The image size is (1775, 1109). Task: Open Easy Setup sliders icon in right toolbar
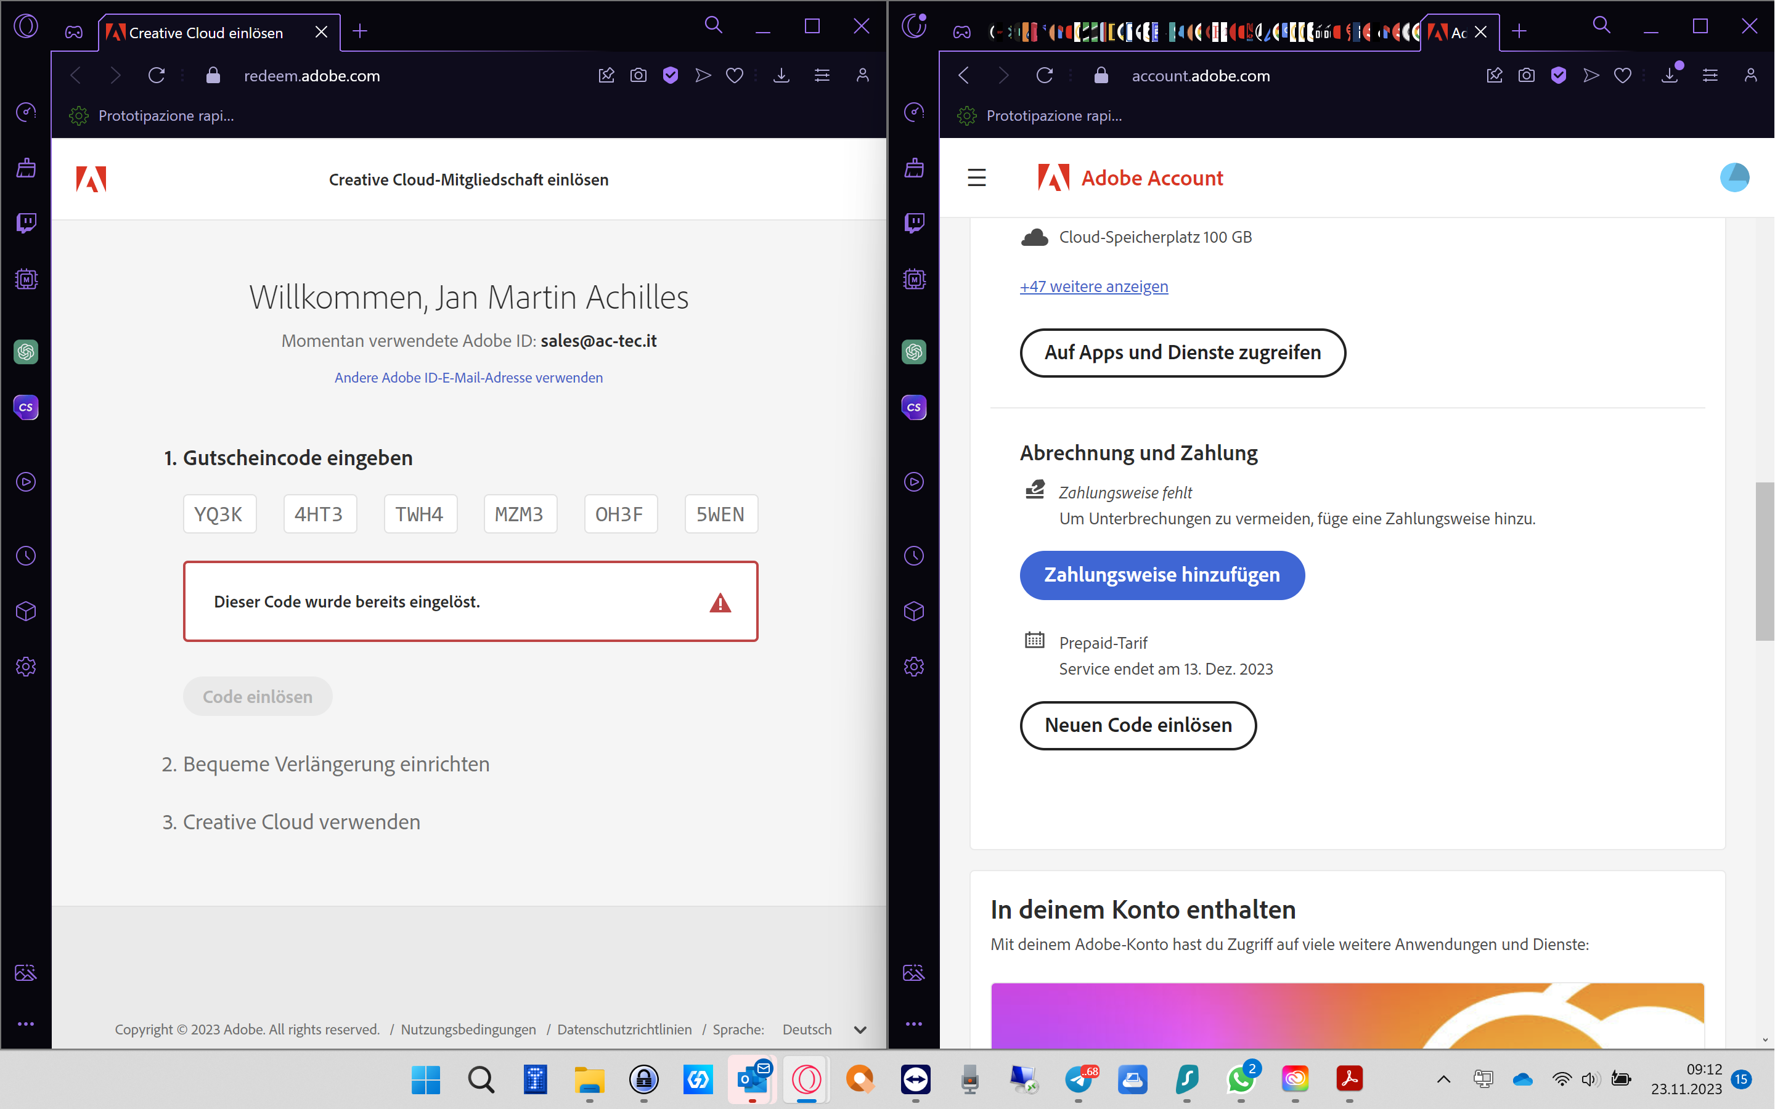coord(1710,76)
